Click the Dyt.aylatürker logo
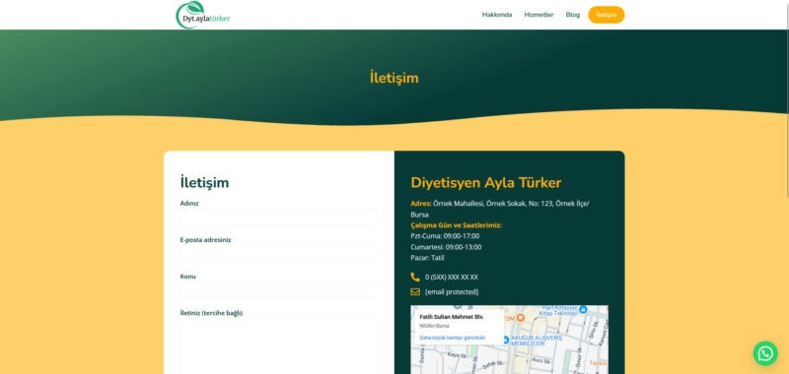The height and width of the screenshot is (374, 789). [x=203, y=15]
